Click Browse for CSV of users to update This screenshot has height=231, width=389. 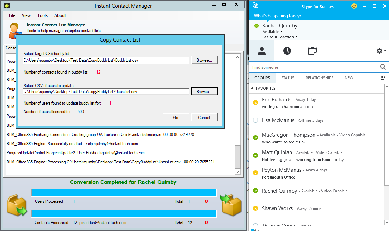click(x=204, y=92)
